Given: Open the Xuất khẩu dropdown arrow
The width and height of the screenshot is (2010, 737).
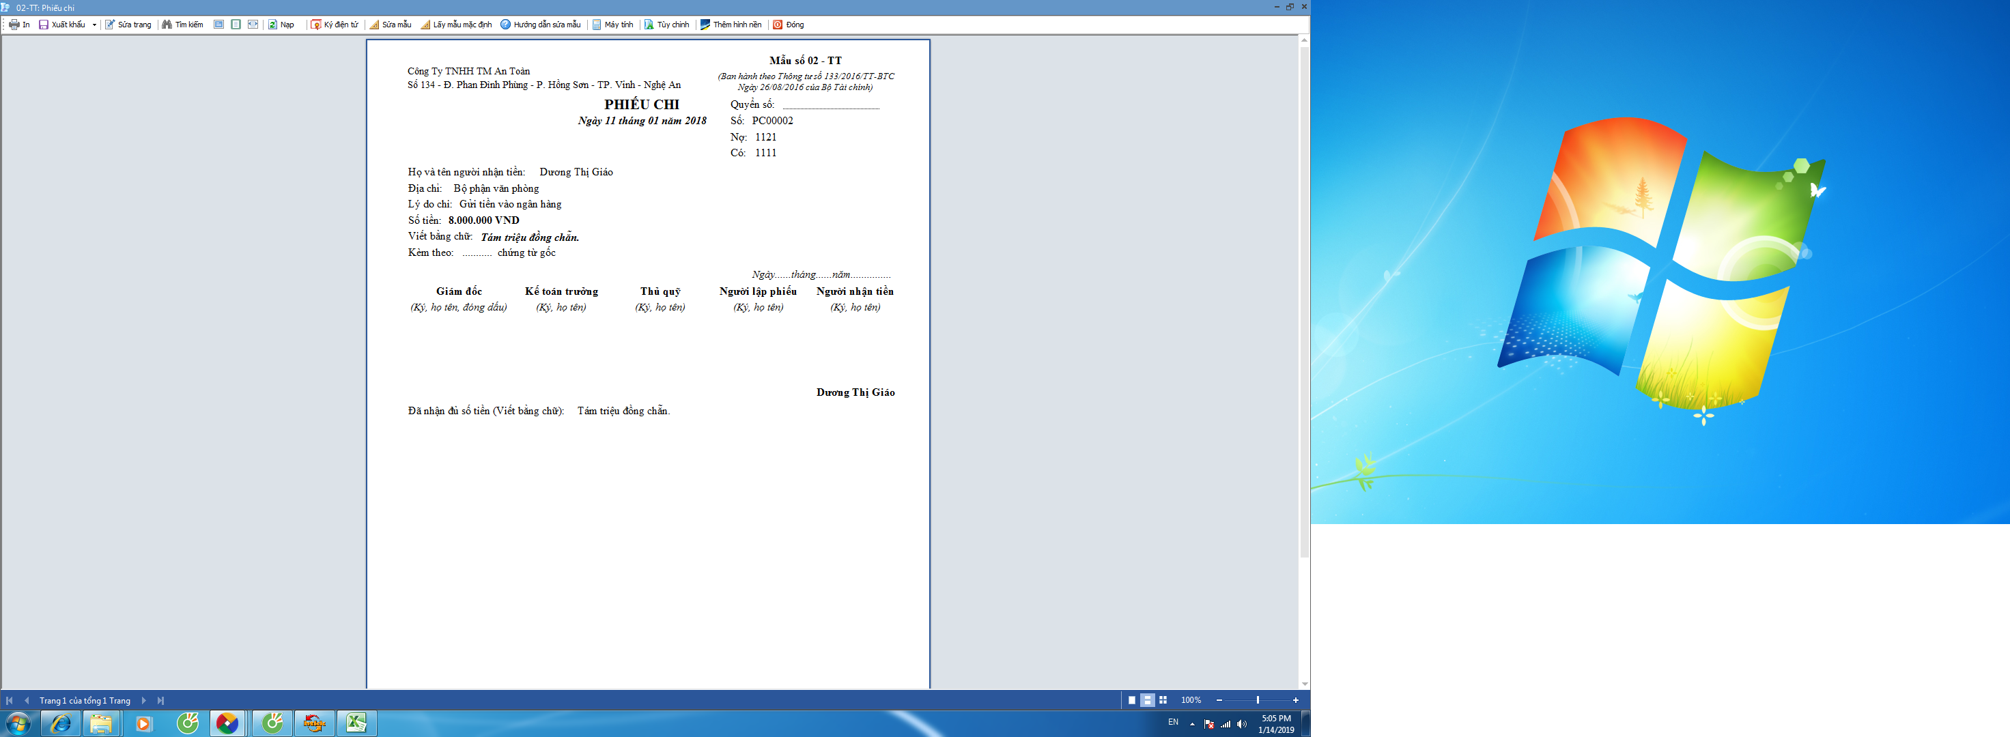Looking at the screenshot, I should pos(94,25).
